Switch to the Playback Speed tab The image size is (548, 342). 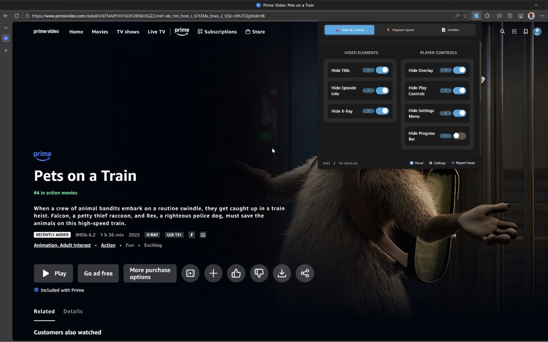click(x=400, y=30)
